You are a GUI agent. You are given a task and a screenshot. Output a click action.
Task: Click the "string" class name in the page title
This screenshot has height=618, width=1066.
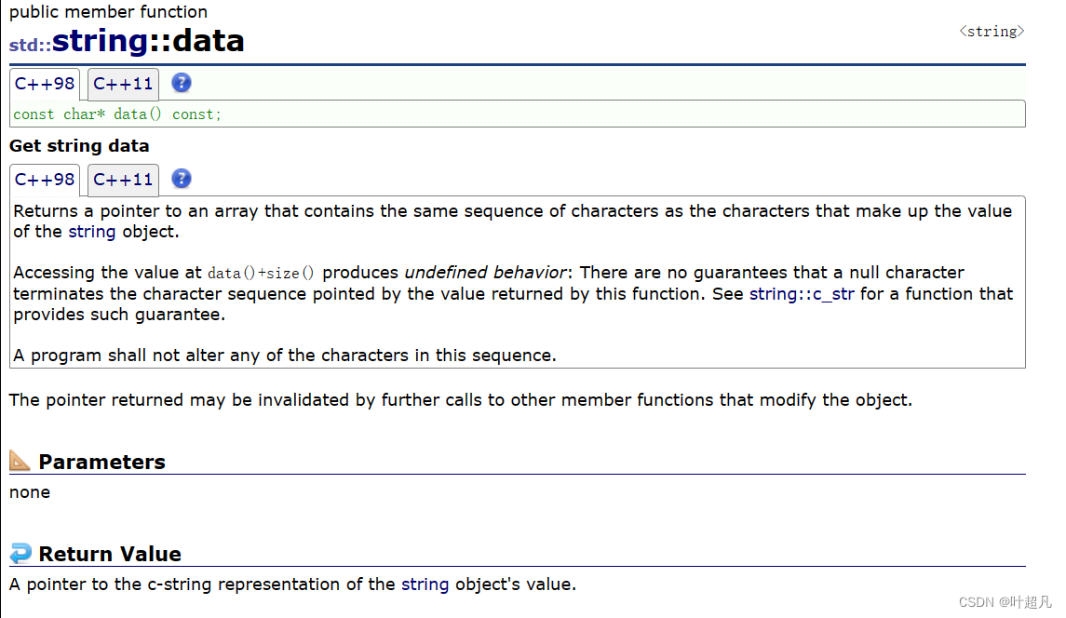pos(100,41)
